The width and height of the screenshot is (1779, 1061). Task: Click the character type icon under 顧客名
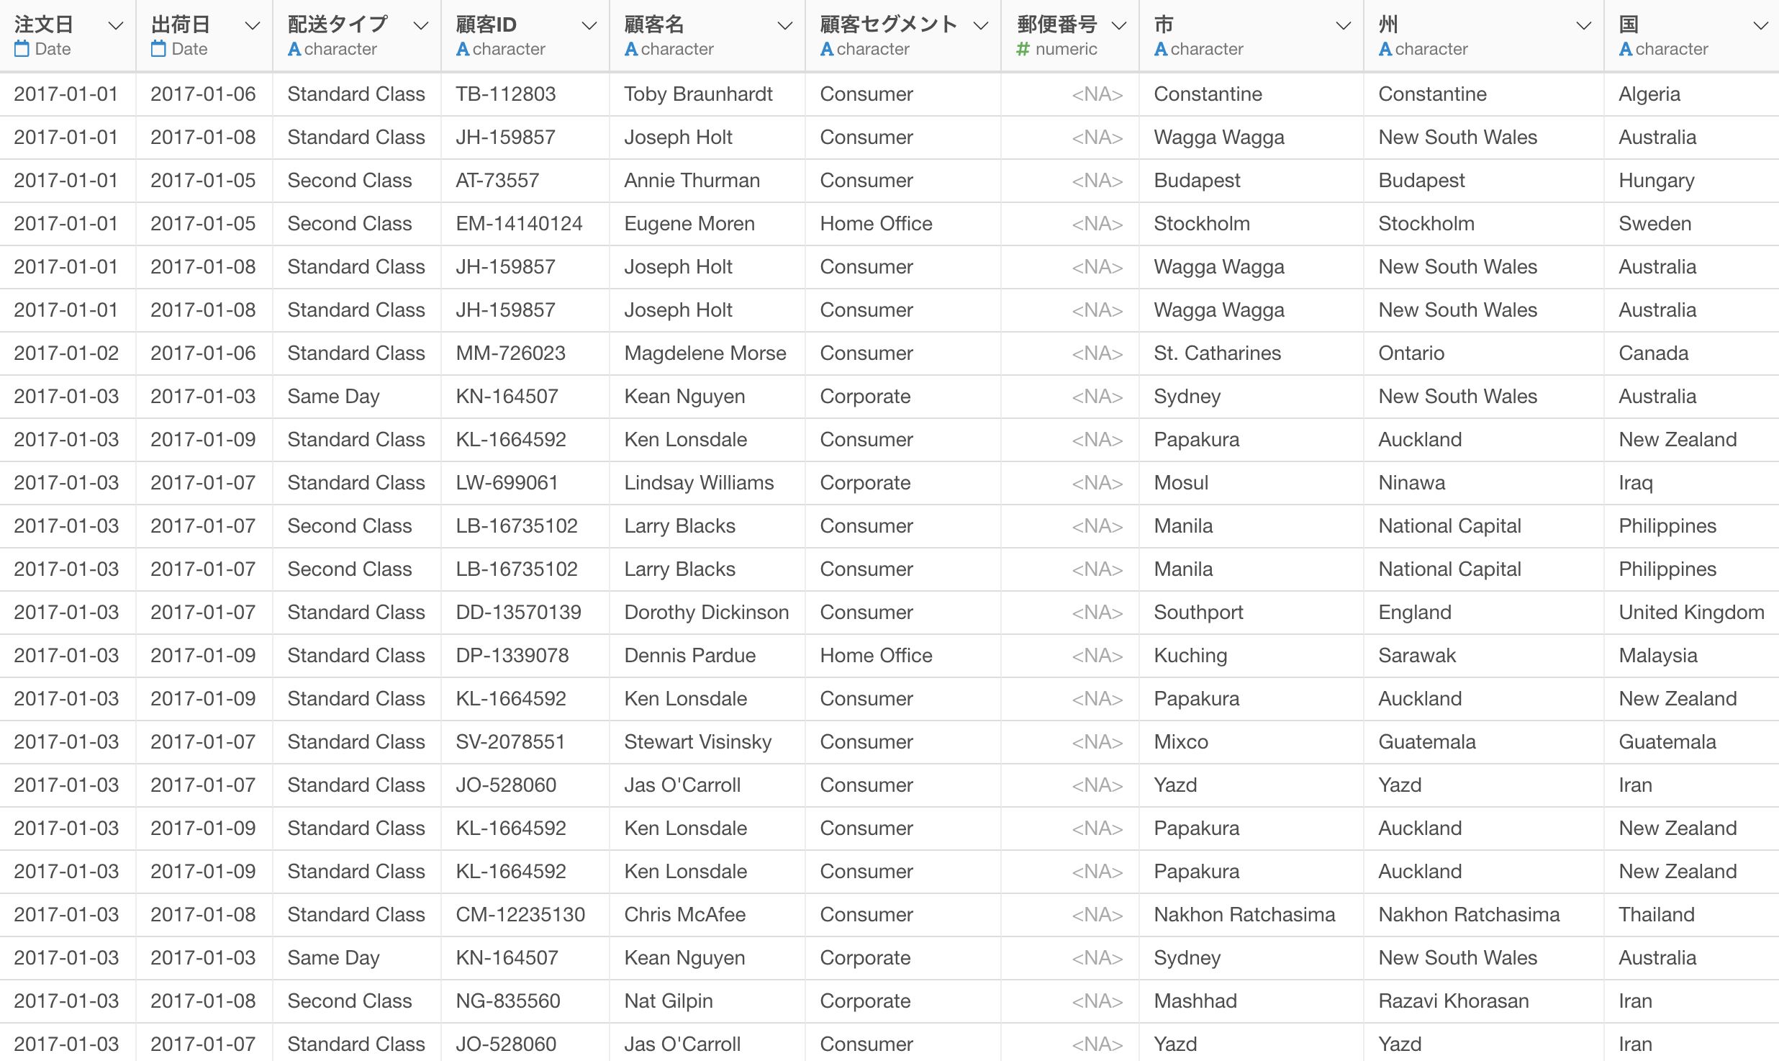631,50
